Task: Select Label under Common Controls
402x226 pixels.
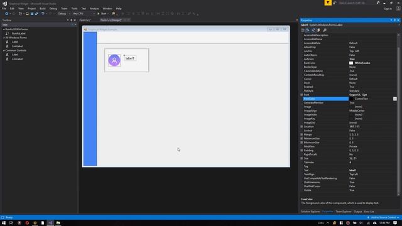Action: pyautogui.click(x=15, y=55)
